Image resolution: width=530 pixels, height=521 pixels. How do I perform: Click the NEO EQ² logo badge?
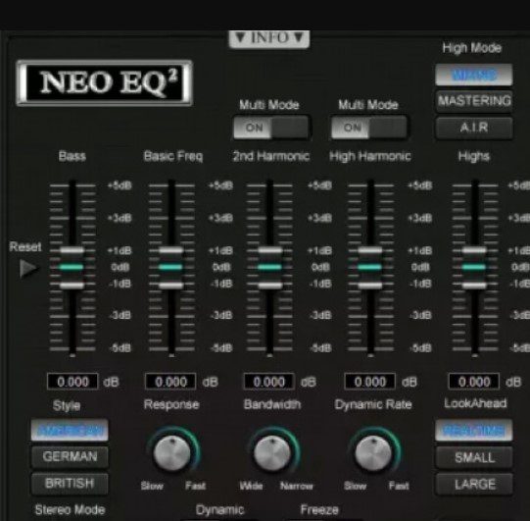pyautogui.click(x=105, y=83)
